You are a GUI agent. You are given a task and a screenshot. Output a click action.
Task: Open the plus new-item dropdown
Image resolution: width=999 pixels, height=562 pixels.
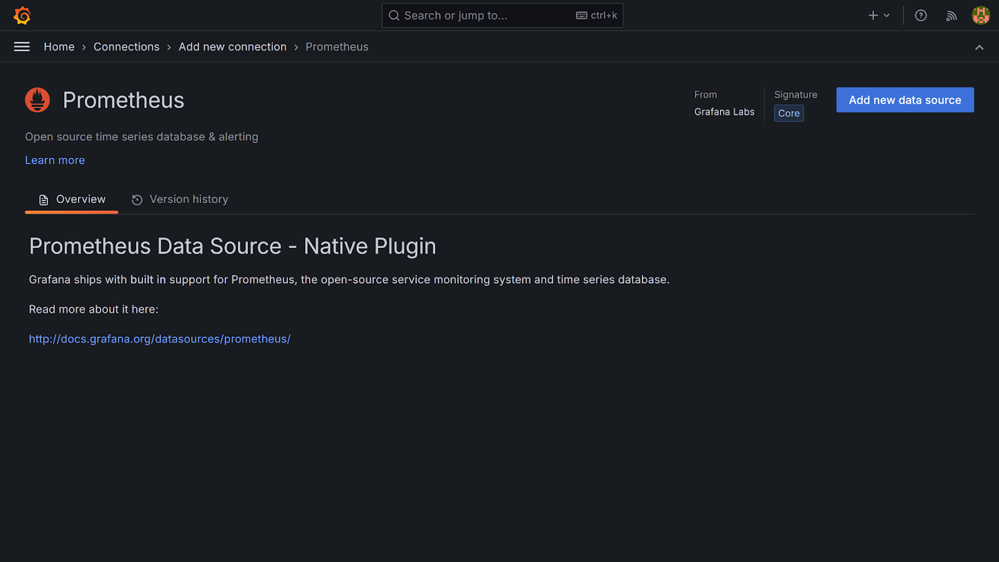(x=879, y=16)
